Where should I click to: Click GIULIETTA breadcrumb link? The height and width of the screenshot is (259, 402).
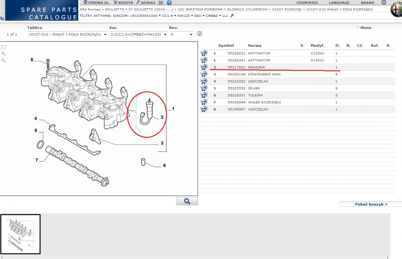[114, 9]
